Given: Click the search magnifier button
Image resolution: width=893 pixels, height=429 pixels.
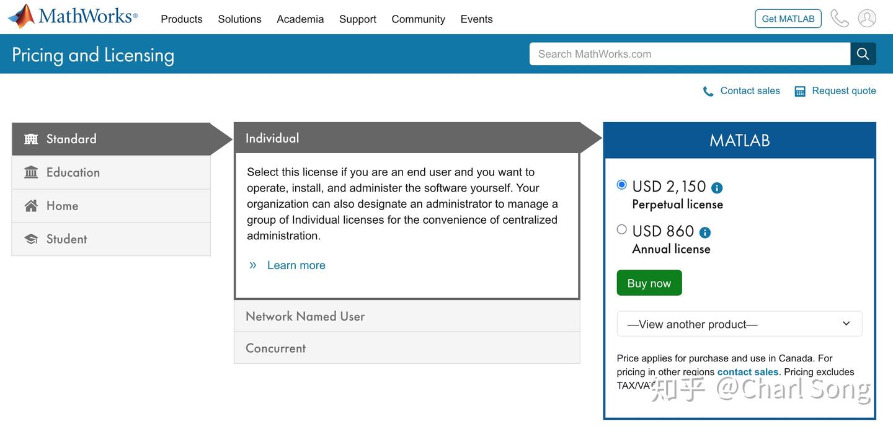Looking at the screenshot, I should (x=863, y=54).
